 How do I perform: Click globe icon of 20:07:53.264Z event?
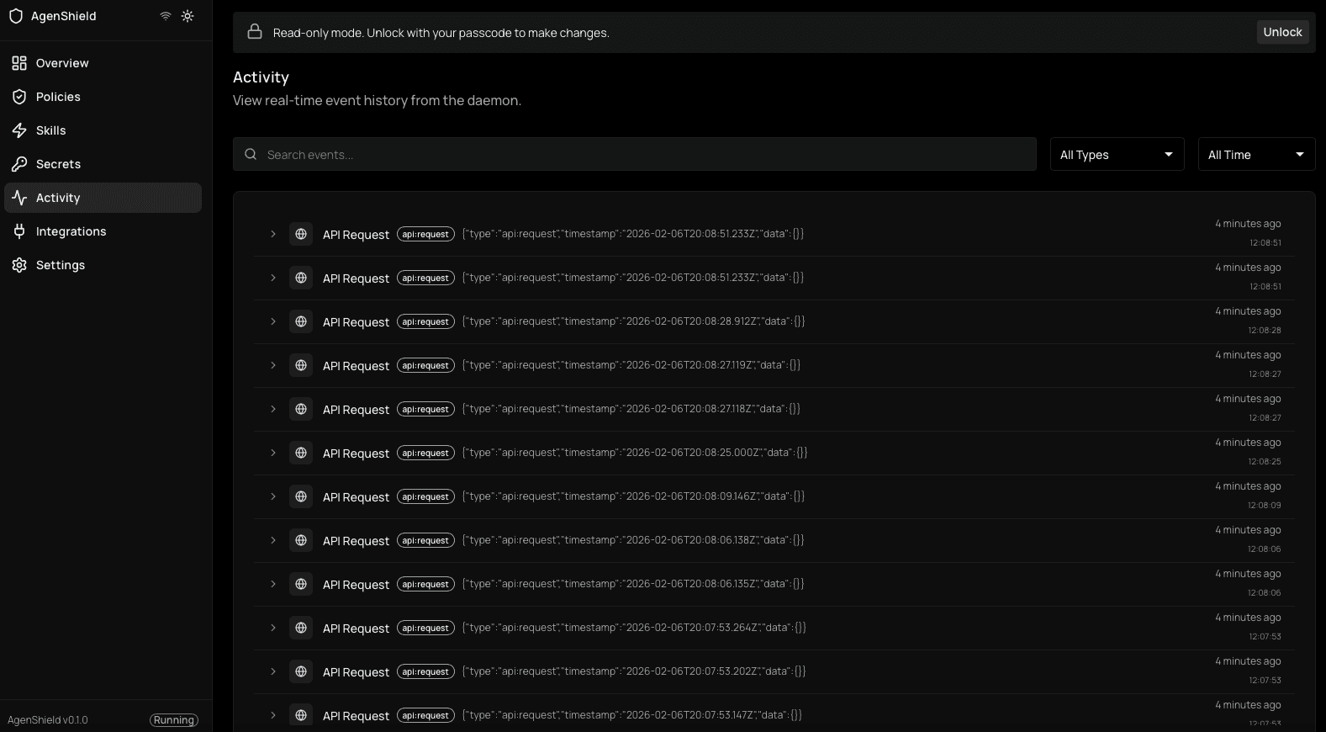coord(301,628)
